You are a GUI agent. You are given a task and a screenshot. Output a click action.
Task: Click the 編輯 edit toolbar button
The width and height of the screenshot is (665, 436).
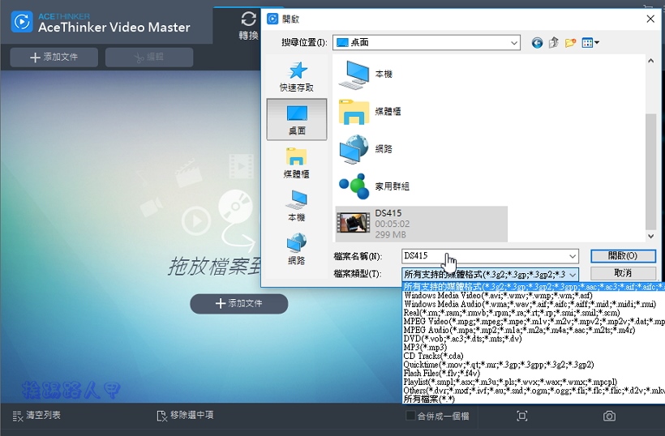click(149, 58)
